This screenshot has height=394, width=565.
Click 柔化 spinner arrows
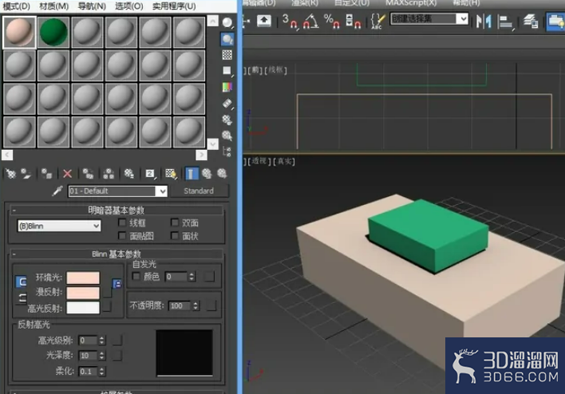coord(101,372)
